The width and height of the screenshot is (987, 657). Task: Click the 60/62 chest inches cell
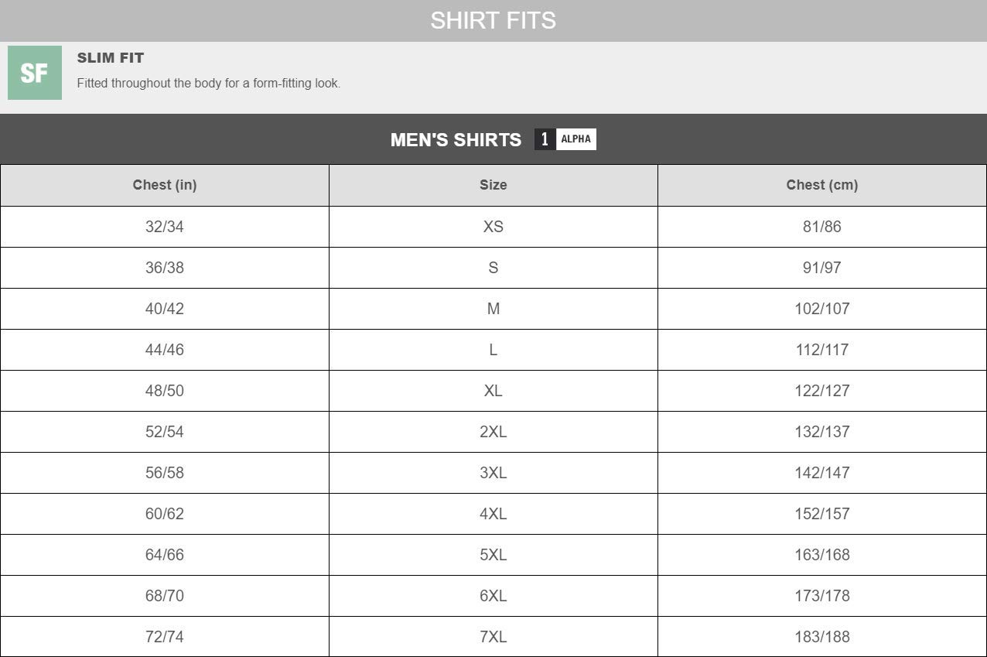click(165, 514)
